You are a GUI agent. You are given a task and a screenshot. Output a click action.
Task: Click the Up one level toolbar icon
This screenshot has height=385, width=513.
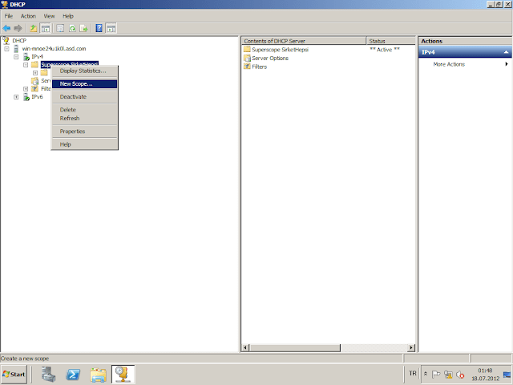[34, 28]
